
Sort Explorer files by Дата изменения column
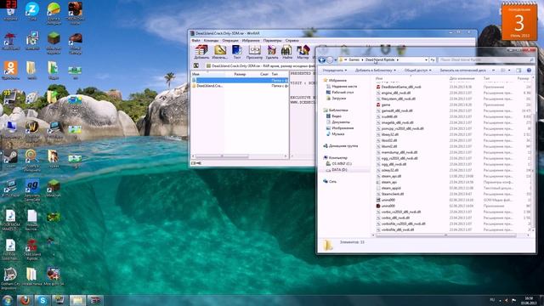click(462, 78)
